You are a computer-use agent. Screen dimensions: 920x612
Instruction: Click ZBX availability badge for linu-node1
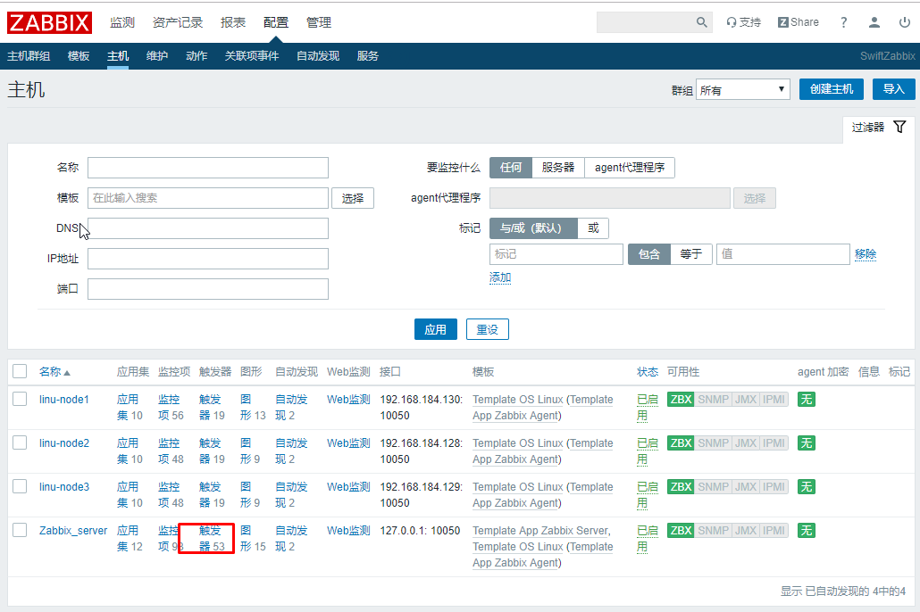[681, 399]
